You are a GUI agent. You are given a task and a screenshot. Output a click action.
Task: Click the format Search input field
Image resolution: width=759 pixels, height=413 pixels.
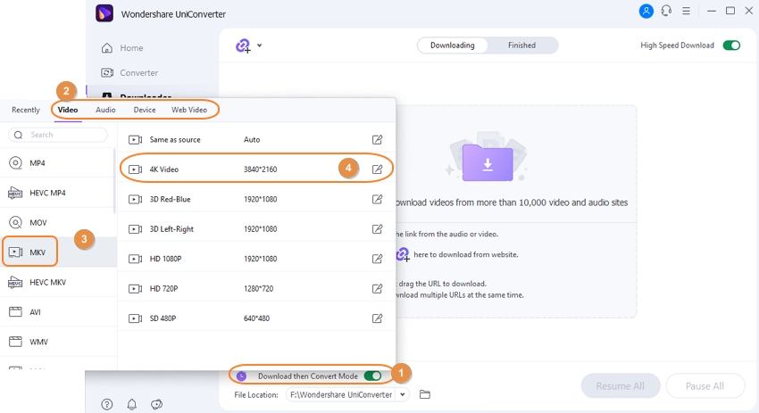63,135
